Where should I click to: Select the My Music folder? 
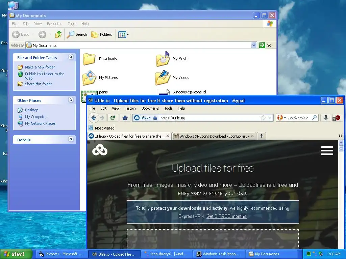(172, 59)
